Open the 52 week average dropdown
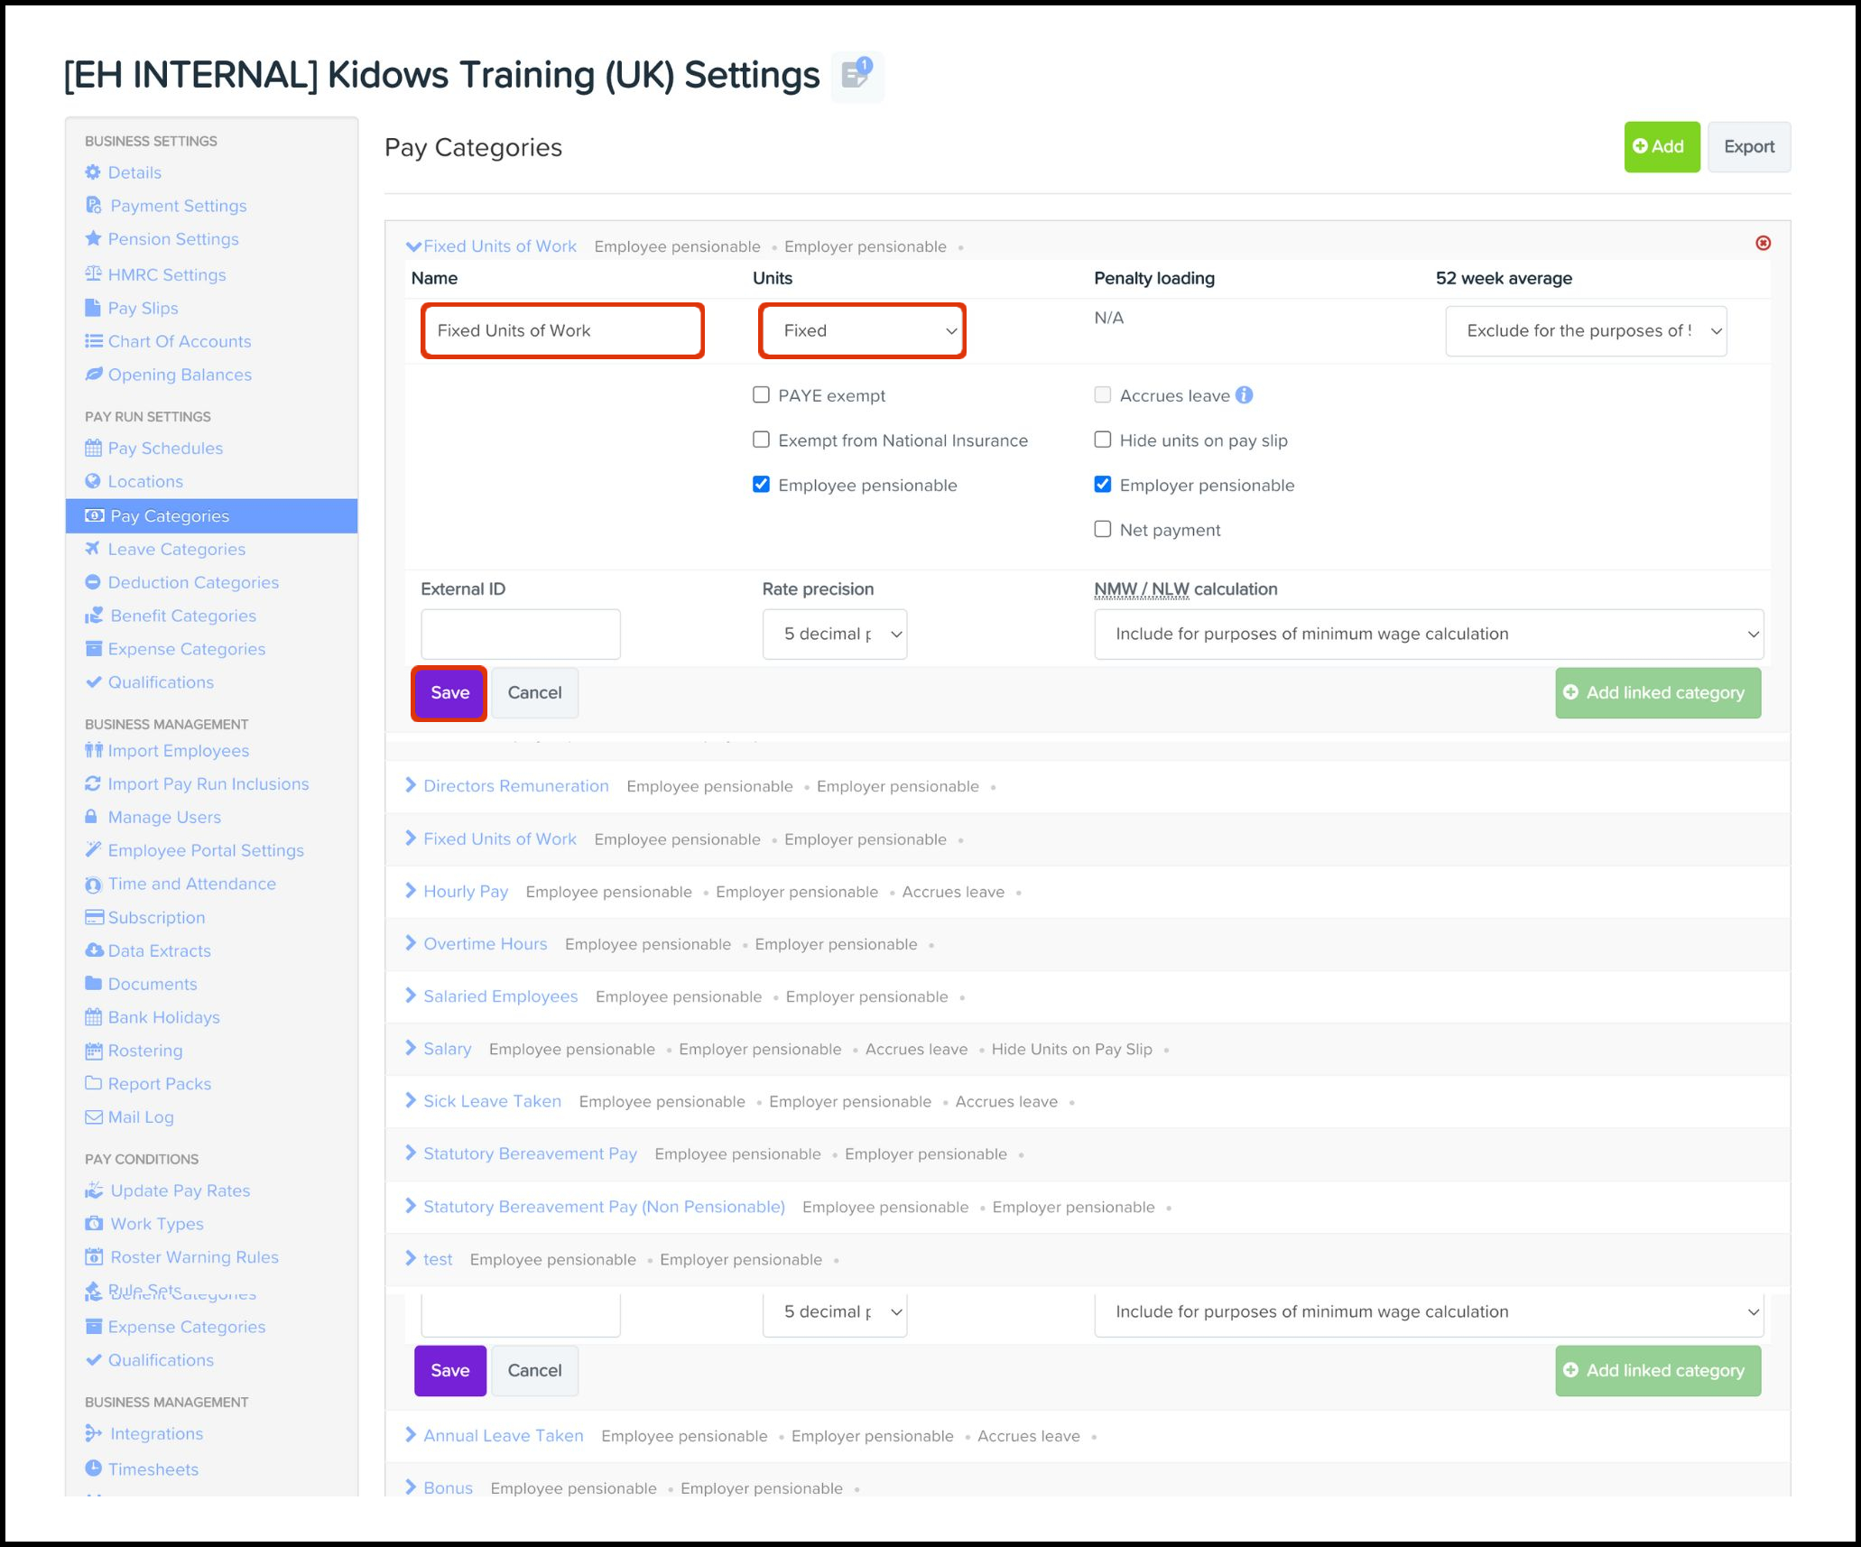The image size is (1861, 1547). pyautogui.click(x=1585, y=331)
